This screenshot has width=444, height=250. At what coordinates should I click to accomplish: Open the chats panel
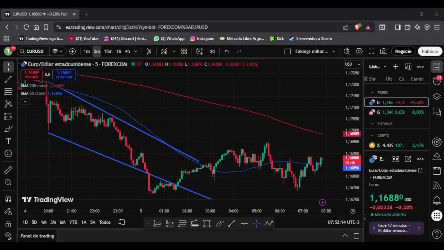(x=437, y=111)
